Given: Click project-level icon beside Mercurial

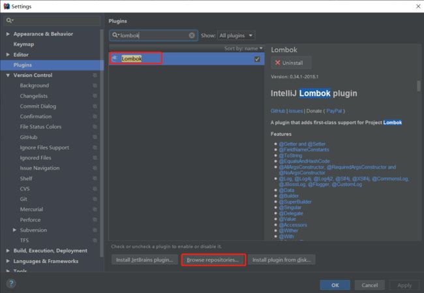Looking at the screenshot, I should tap(95, 209).
